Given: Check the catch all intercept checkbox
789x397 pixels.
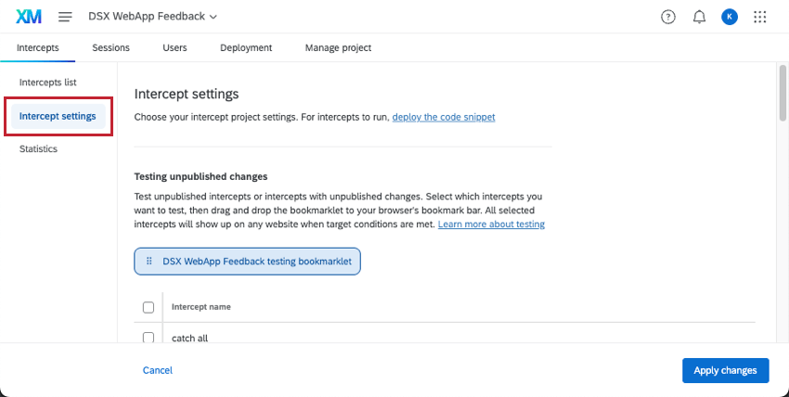Looking at the screenshot, I should [149, 337].
